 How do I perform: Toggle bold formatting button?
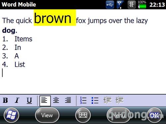(5, 100)
